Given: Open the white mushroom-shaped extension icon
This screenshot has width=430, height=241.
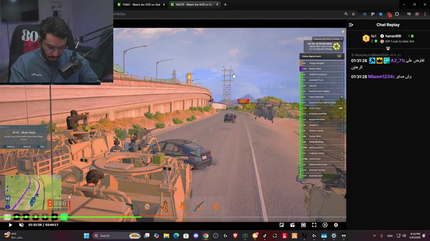Looking at the screenshot, I should (373, 14).
